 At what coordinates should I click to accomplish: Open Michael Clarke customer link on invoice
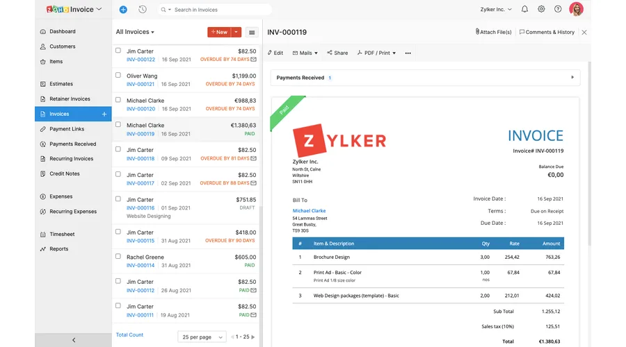click(309, 211)
